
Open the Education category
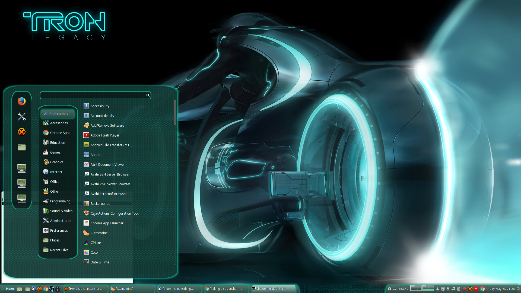(58, 143)
